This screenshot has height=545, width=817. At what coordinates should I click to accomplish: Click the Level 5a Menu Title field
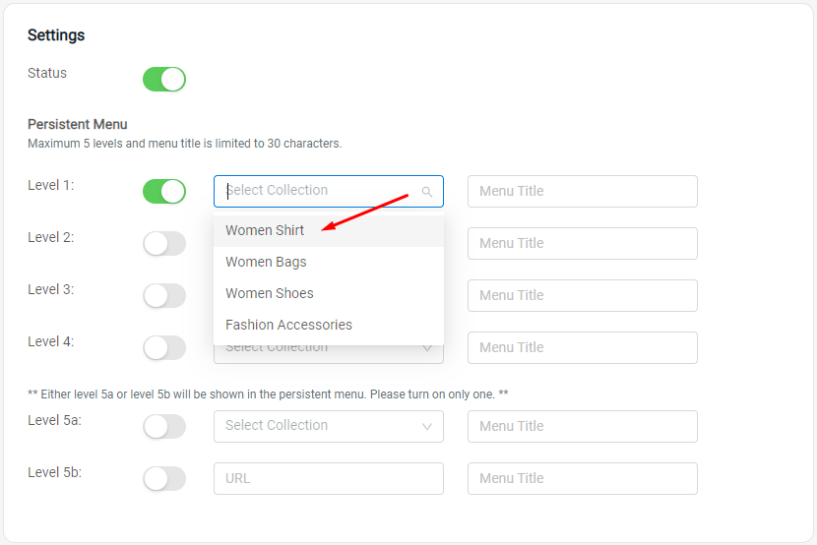[582, 426]
